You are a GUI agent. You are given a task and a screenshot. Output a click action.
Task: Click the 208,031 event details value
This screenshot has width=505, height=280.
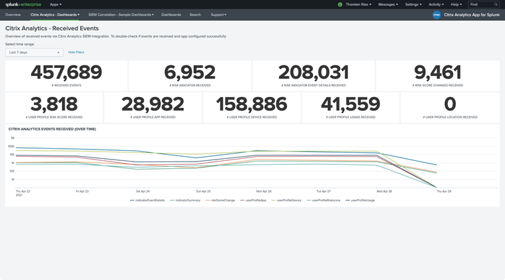point(313,72)
